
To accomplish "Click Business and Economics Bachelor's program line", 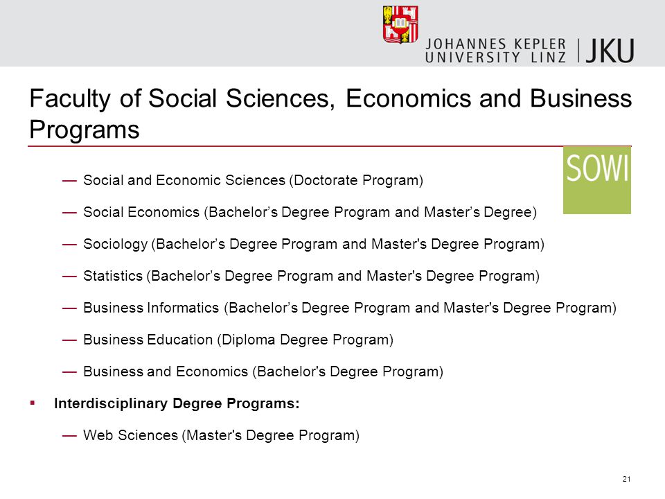I will (x=263, y=371).
